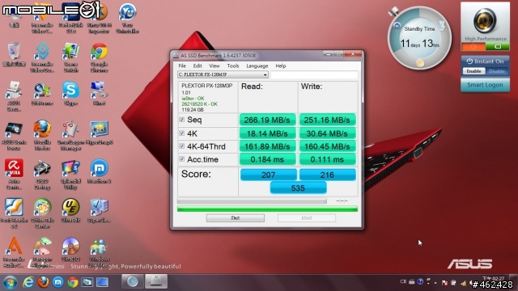Click the PLEXTOR PX-128M3P drive info text
This screenshot has height=291, width=518.
(x=207, y=86)
